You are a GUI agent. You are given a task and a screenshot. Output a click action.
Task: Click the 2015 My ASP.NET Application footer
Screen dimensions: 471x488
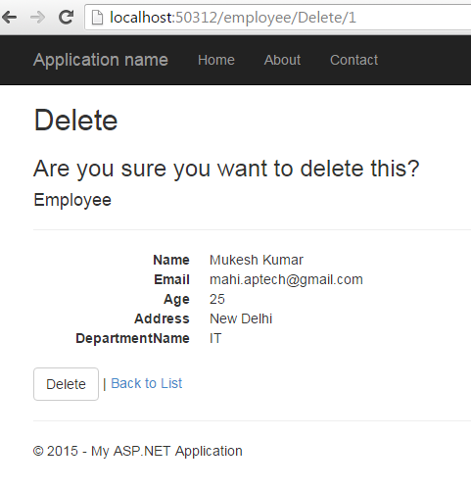pos(138,451)
